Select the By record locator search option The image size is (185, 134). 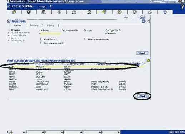click(18, 35)
